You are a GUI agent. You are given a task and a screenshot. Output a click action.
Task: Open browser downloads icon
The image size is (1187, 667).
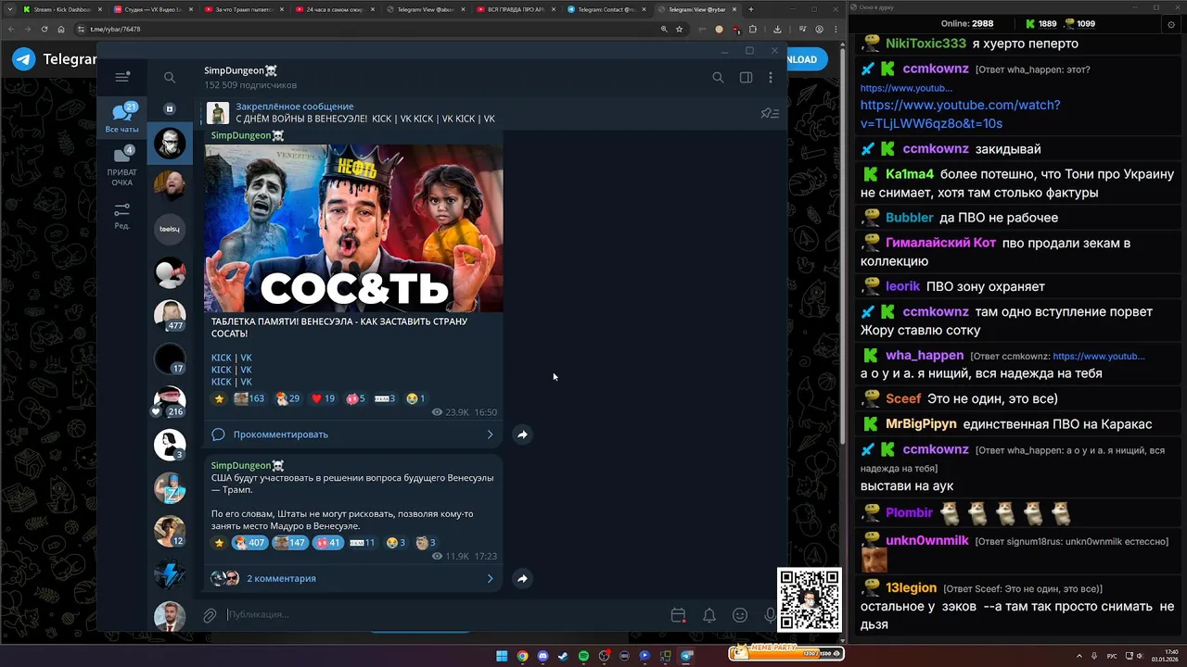coord(776,29)
